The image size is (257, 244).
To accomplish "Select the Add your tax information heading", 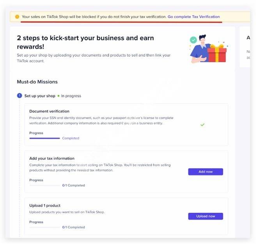I will pyautogui.click(x=52, y=159).
